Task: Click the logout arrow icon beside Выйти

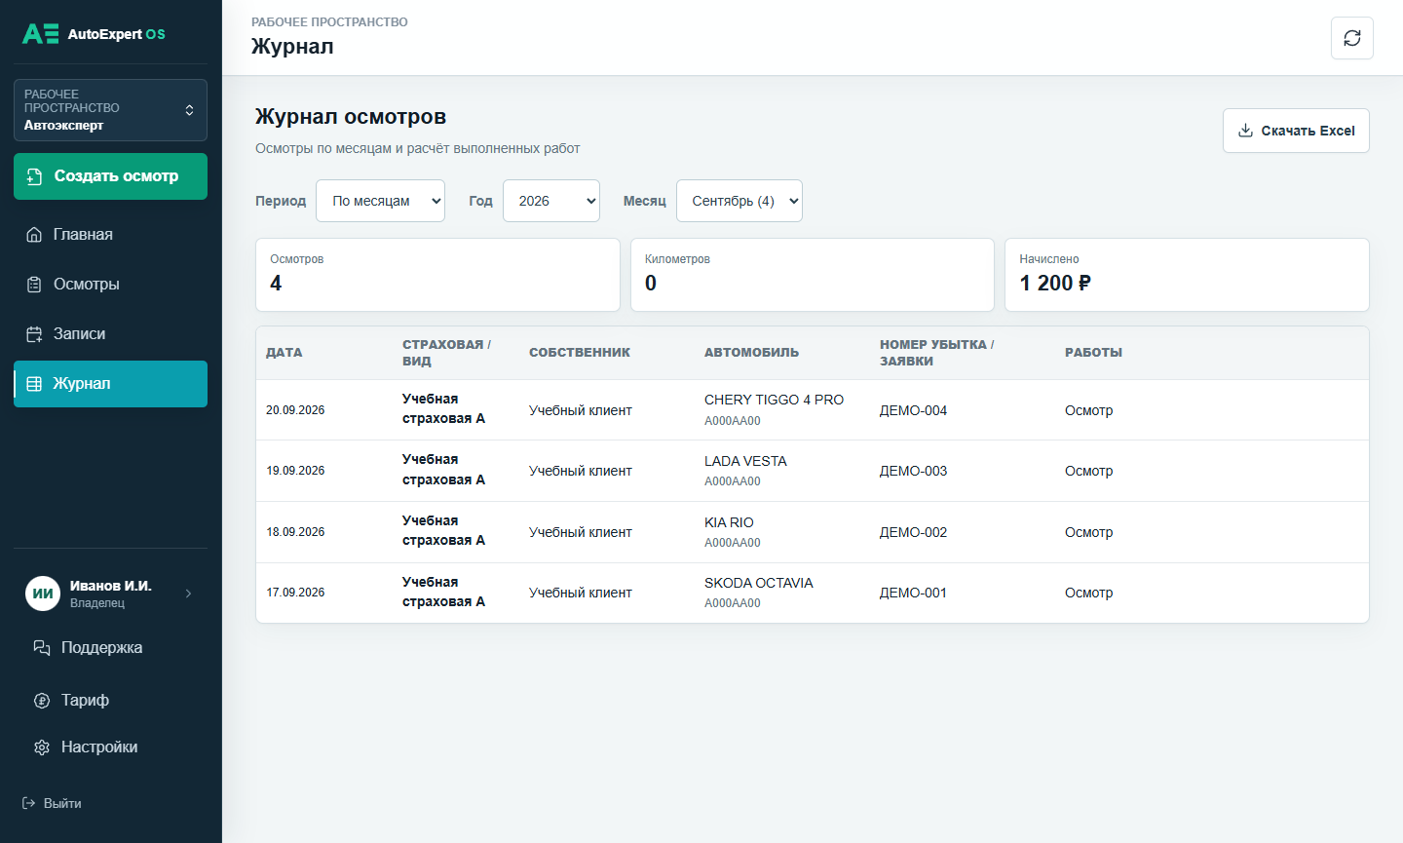Action: tap(29, 803)
